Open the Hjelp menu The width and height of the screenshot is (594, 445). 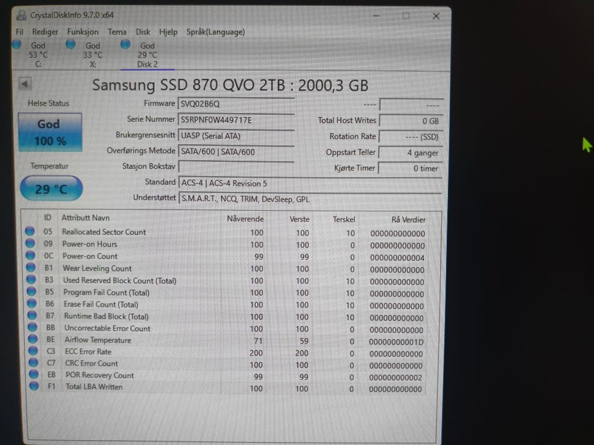[168, 32]
